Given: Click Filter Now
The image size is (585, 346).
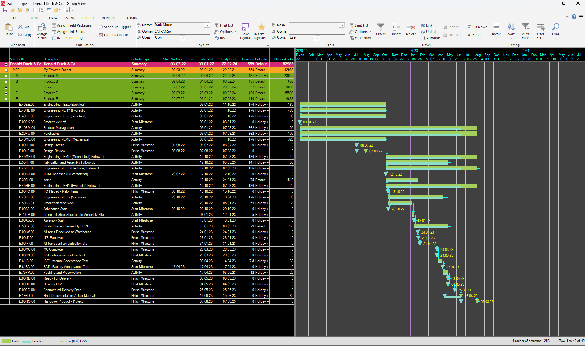Looking at the screenshot, I should pyautogui.click(x=360, y=38).
